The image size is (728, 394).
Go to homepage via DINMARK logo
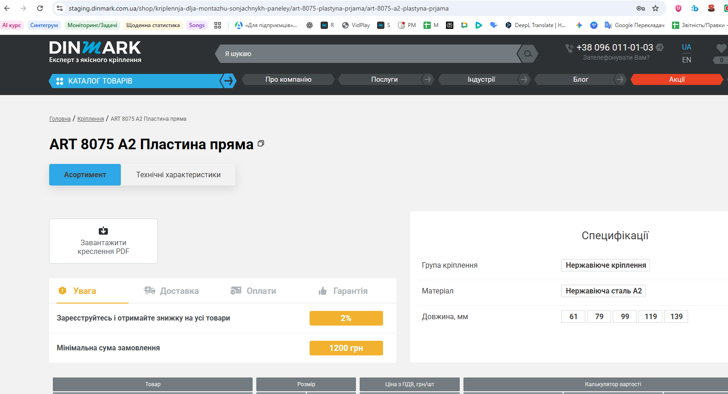(95, 52)
